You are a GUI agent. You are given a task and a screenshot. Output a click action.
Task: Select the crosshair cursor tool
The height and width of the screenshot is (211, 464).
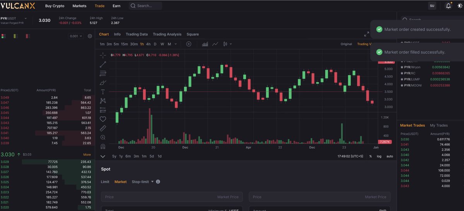coord(103,55)
